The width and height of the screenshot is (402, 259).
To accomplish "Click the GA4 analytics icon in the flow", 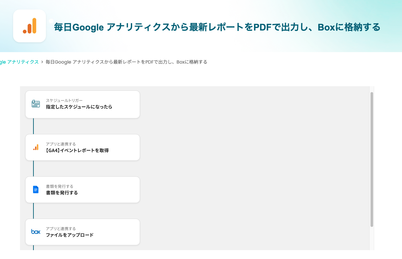I will pyautogui.click(x=36, y=147).
